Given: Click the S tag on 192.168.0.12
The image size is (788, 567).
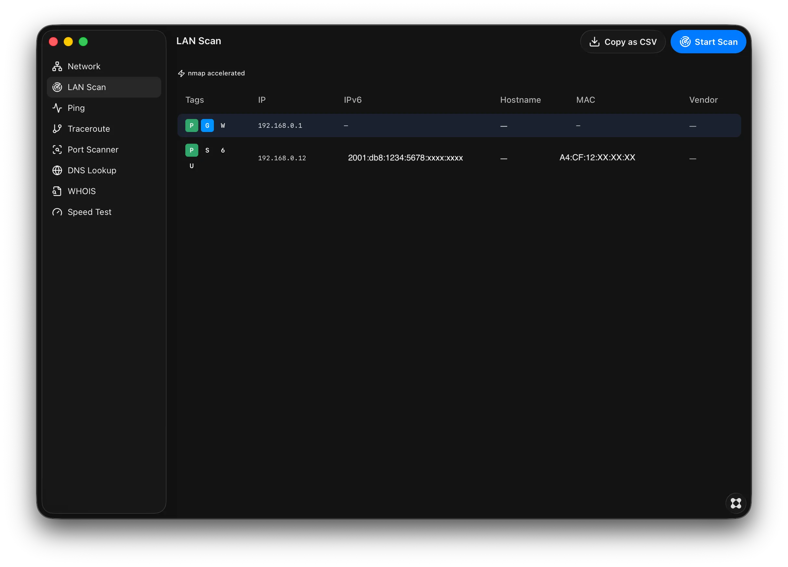Looking at the screenshot, I should point(207,150).
